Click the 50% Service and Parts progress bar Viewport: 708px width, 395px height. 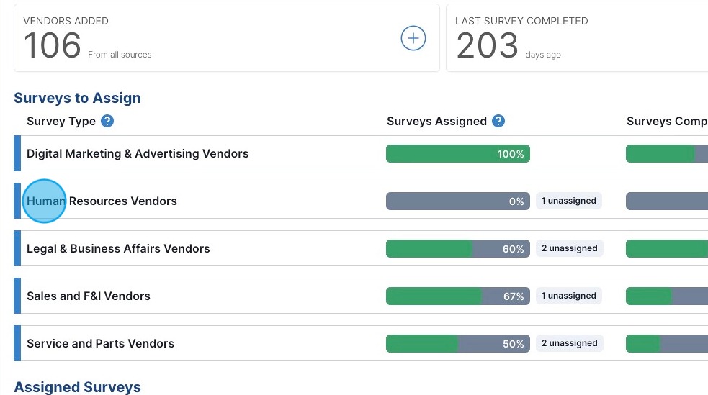point(457,343)
